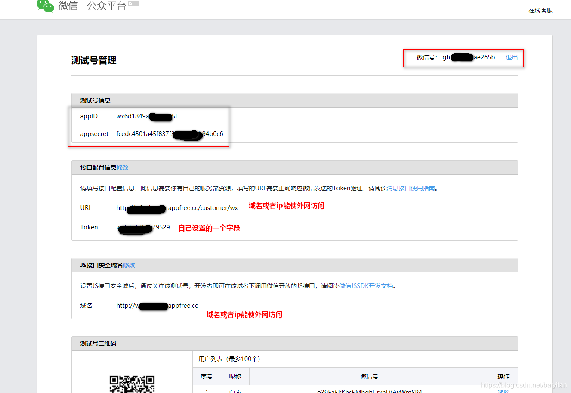Click 退出 to log out
The width and height of the screenshot is (571, 393).
(512, 57)
